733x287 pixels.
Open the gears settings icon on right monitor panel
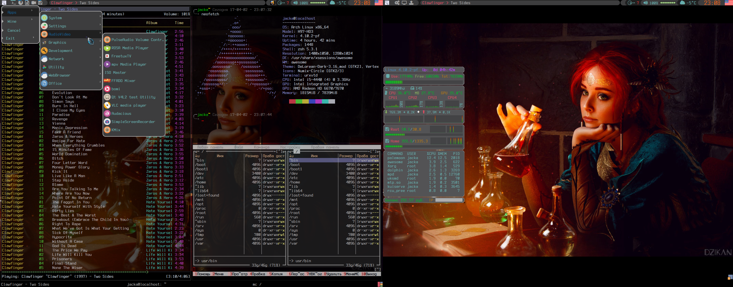point(397,2)
